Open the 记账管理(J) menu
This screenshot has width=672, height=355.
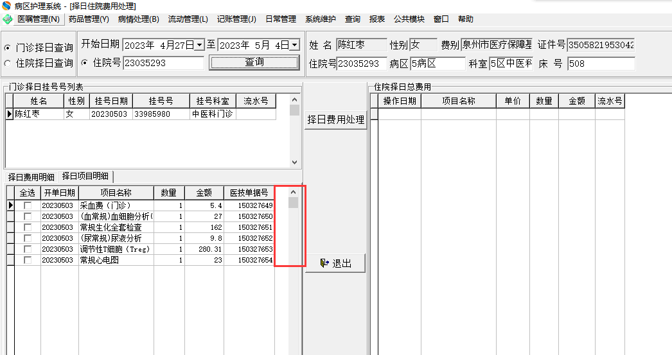236,19
